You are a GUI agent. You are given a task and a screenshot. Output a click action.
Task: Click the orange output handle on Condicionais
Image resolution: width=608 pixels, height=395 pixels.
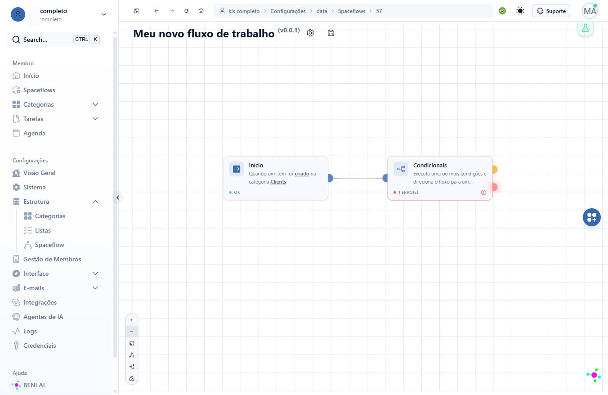[494, 170]
